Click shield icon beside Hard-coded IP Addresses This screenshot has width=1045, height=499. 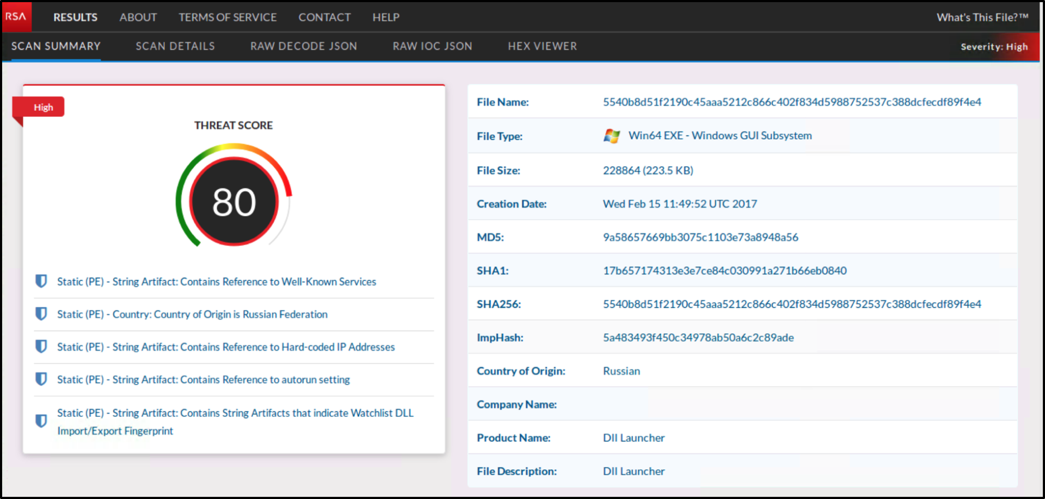(x=41, y=346)
